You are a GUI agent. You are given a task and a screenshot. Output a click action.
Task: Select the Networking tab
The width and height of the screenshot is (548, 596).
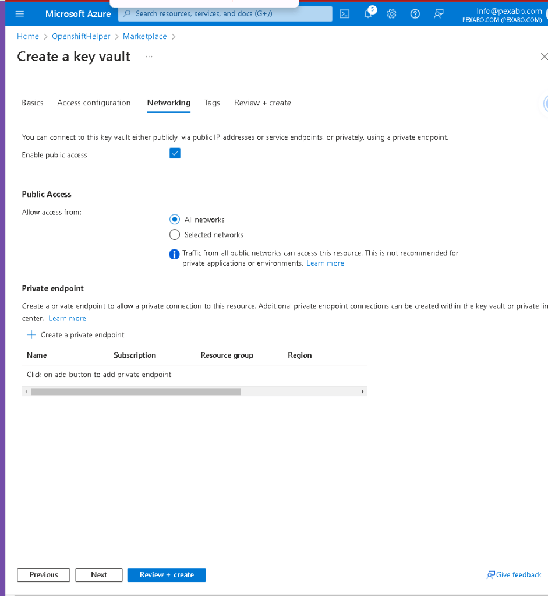pos(169,103)
